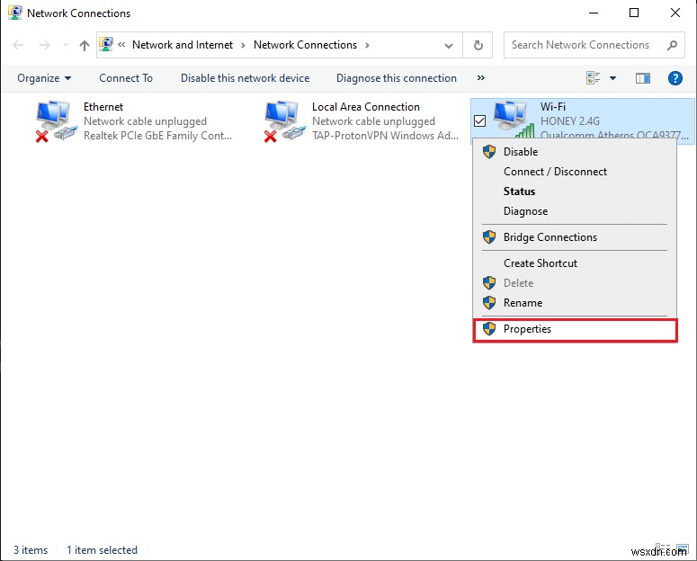Viewport: 697px width, 561px height.
Task: Click the Local Area Connection red X icon
Action: pos(270,136)
